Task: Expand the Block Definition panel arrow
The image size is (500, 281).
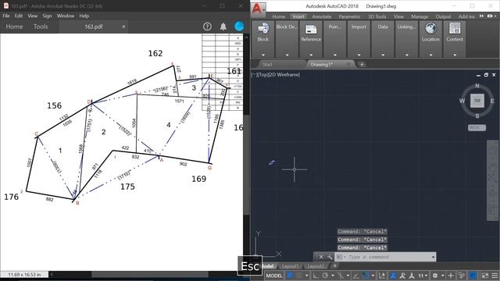Action: click(287, 55)
